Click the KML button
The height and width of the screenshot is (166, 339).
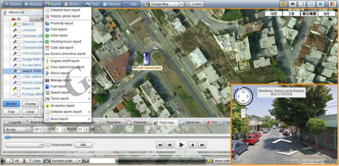(x=83, y=145)
